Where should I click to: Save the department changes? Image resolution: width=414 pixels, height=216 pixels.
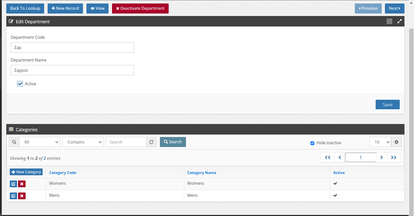388,104
